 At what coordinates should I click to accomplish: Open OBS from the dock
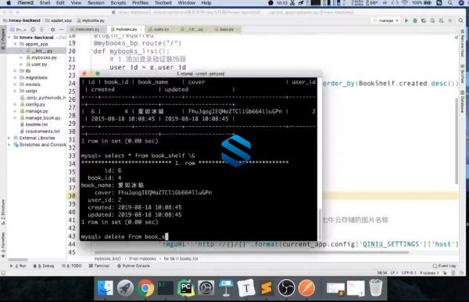pyautogui.click(x=286, y=288)
